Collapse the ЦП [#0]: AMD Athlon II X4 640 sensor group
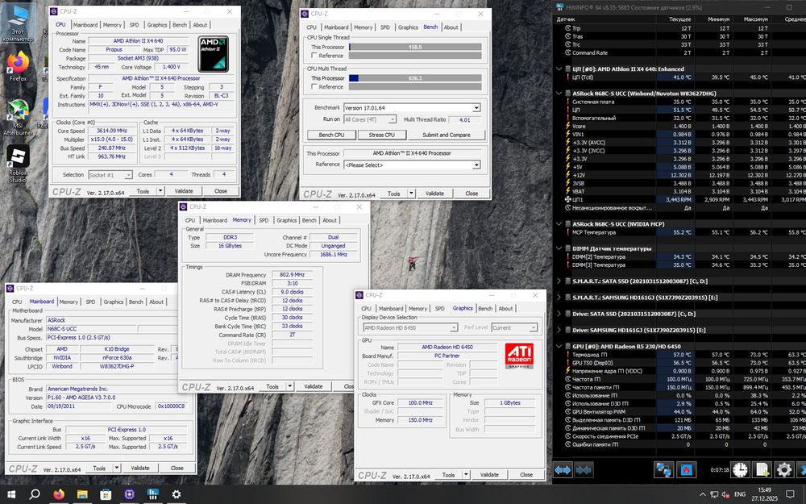Screen dimensions: 806x504 [x=559, y=69]
